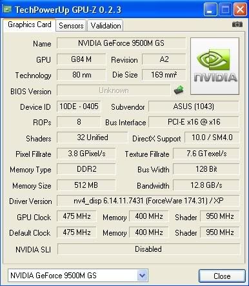Click the Default Clock row Memory 400 MHz
Viewport: 249px width, 286px height.
(x=148, y=232)
